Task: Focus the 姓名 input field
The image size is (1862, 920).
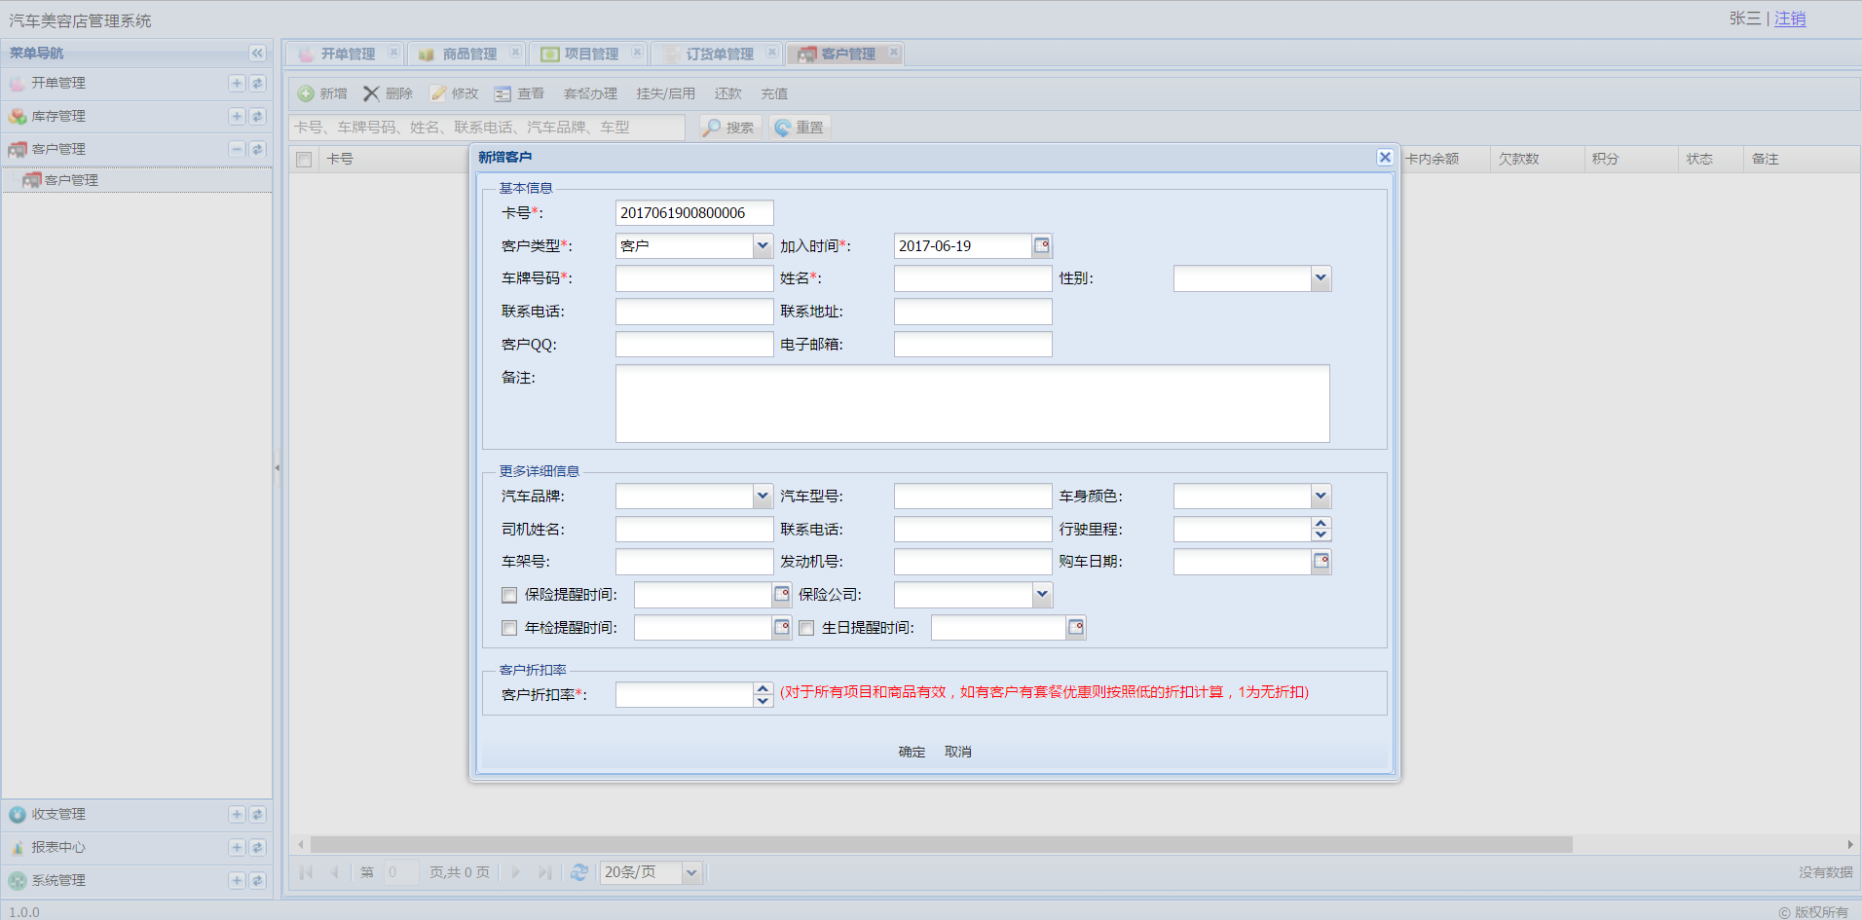Action: click(973, 278)
